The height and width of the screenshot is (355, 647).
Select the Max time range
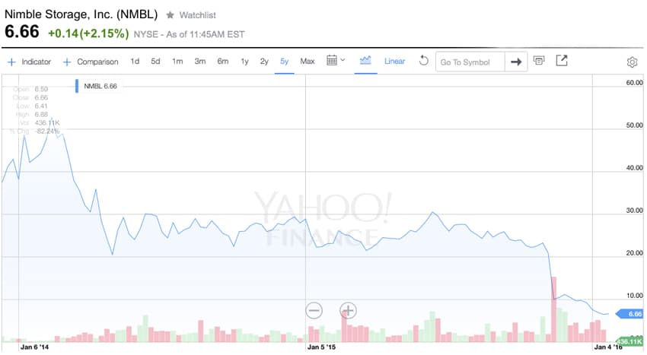tap(308, 62)
